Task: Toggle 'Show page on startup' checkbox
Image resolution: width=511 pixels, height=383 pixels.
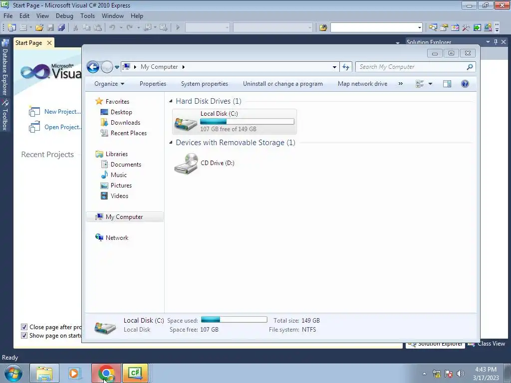Action: click(x=24, y=335)
